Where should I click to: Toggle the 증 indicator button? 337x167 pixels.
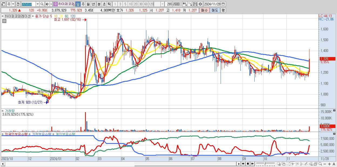pos(55,4)
